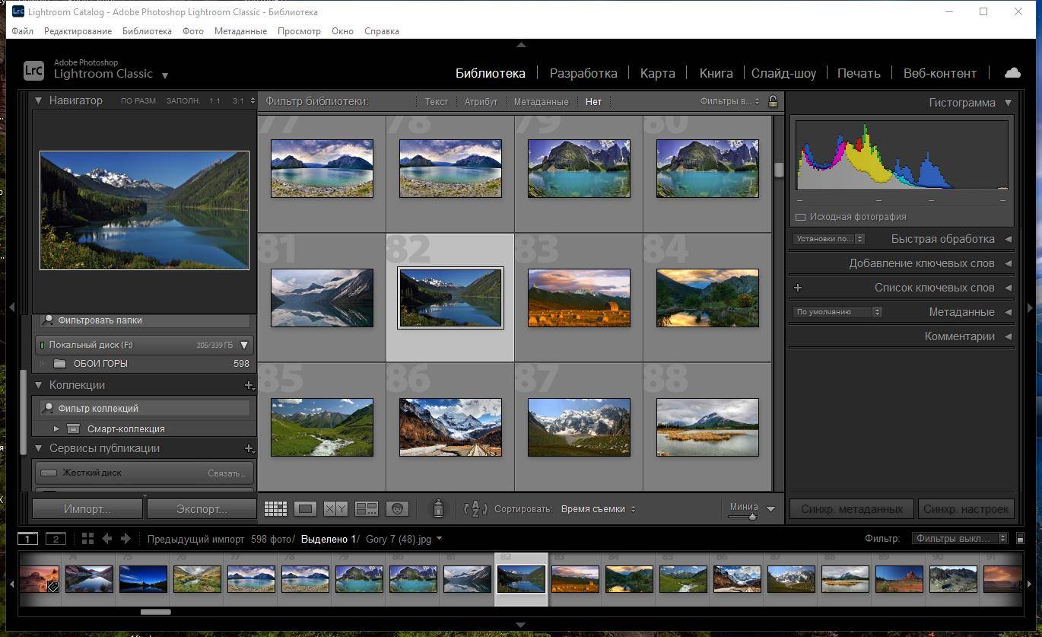The height and width of the screenshot is (637, 1042).
Task: Select the Текст library filter
Action: point(437,101)
